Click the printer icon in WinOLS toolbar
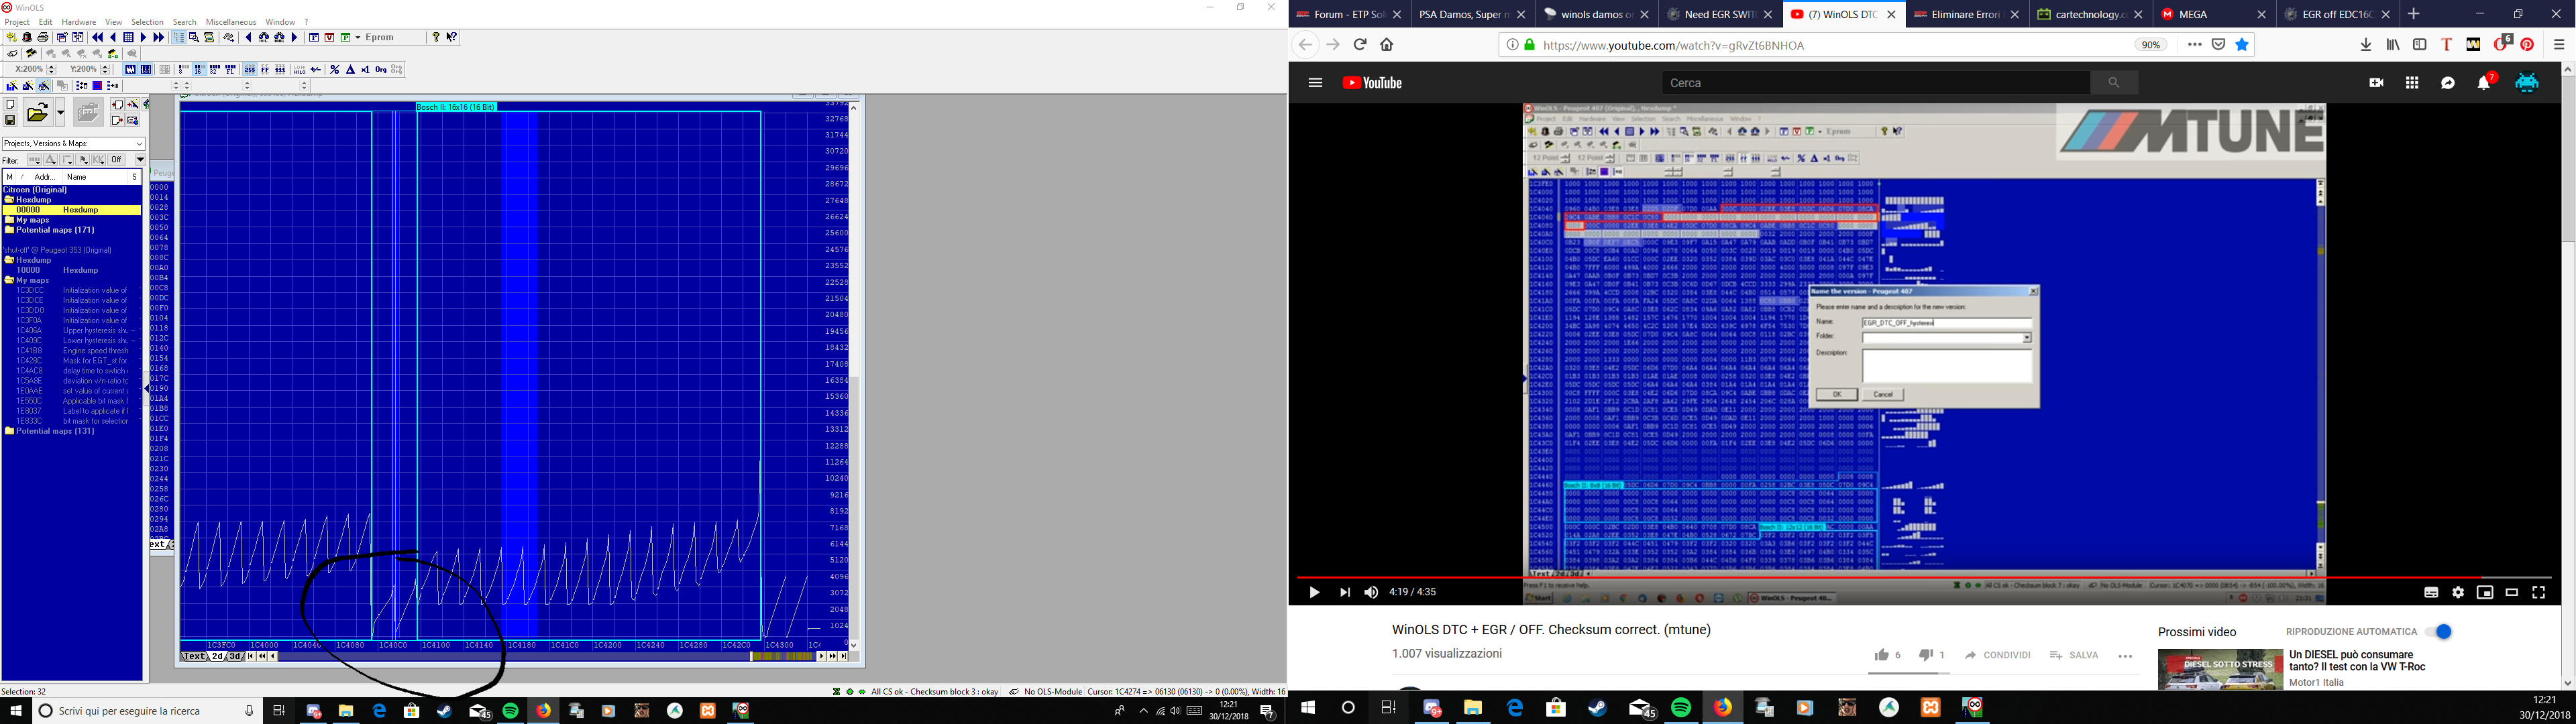 (43, 38)
